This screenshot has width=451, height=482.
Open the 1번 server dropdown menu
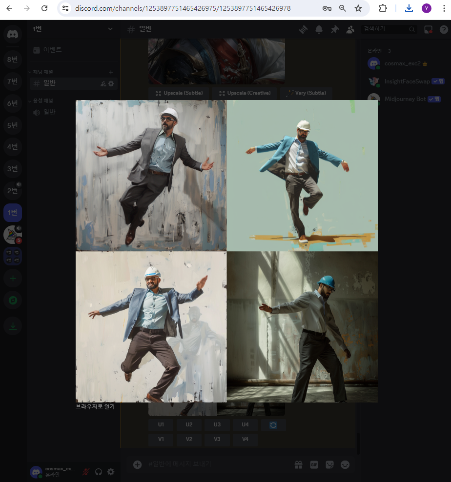pos(73,29)
